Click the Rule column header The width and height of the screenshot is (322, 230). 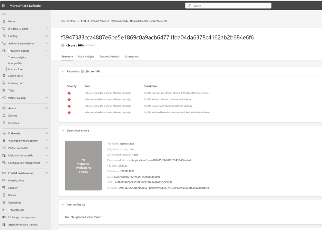87,86
